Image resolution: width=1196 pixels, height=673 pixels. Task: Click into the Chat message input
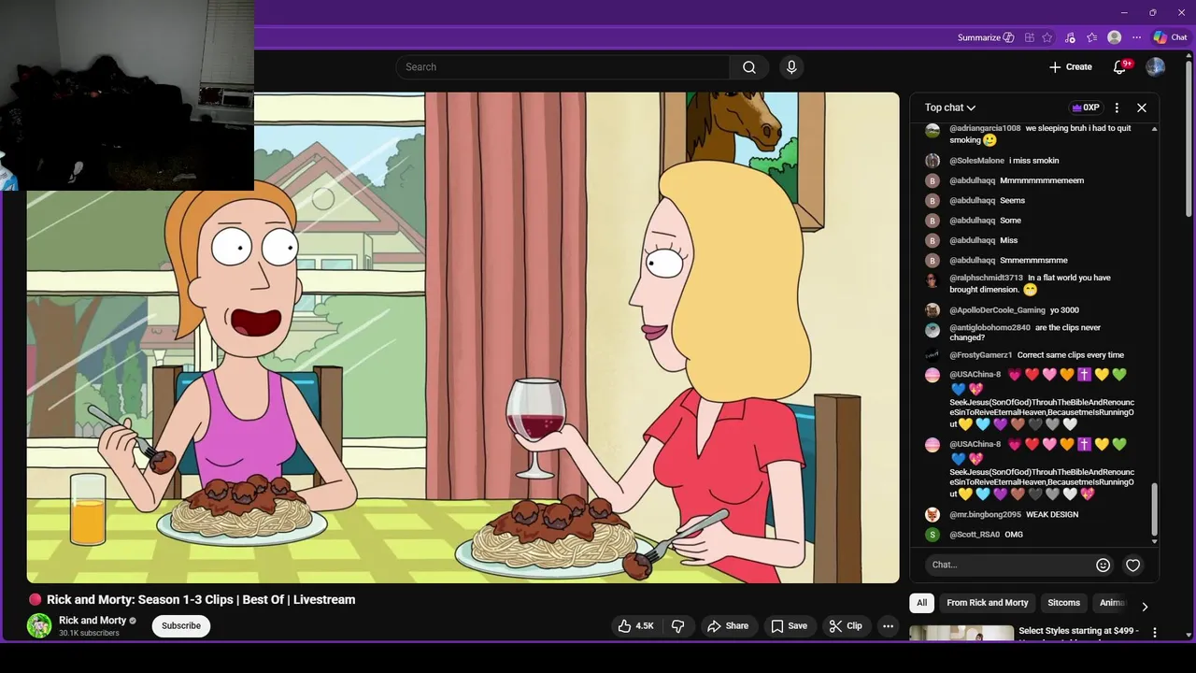click(x=1009, y=565)
